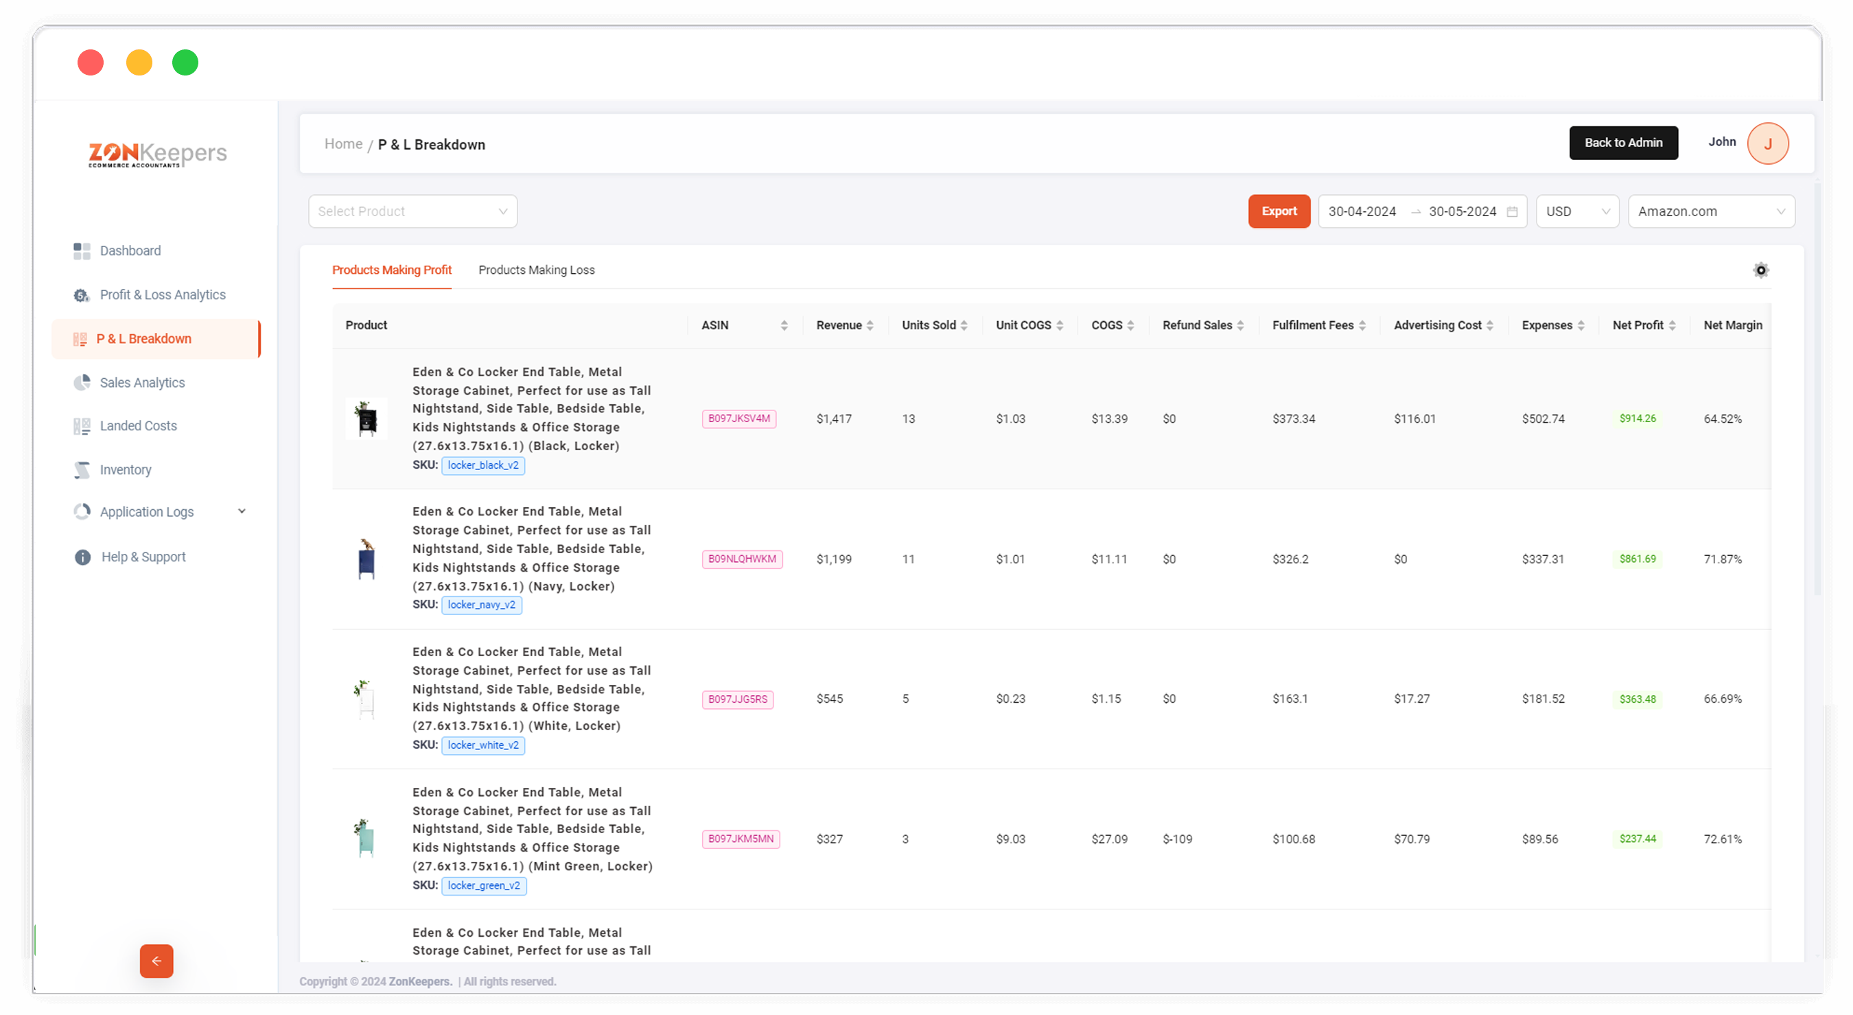The height and width of the screenshot is (1015, 1853).
Task: Click the black locker product thumbnail
Action: [x=366, y=419]
